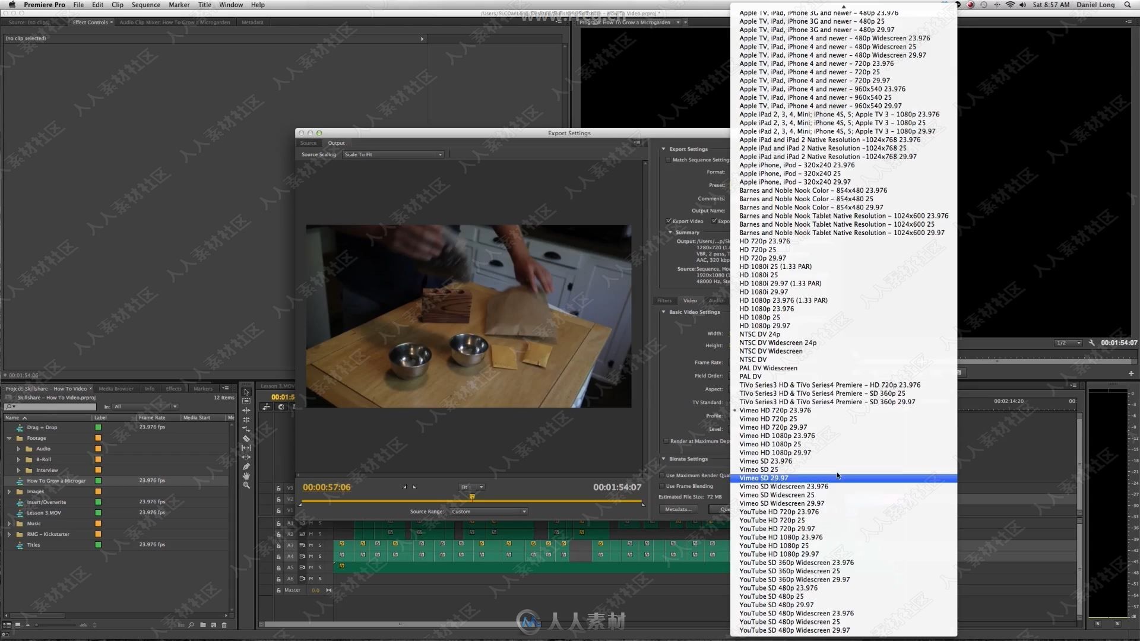Screen dimensions: 1140x641
Task: Collapse the Footage bin
Action: click(x=9, y=438)
